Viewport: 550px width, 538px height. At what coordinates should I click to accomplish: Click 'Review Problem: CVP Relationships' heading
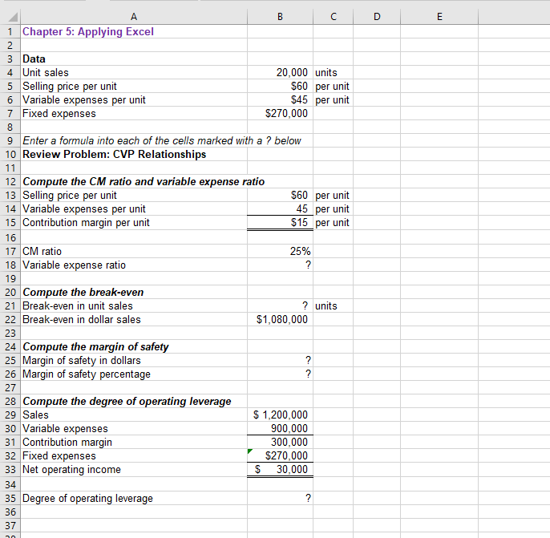(x=115, y=154)
